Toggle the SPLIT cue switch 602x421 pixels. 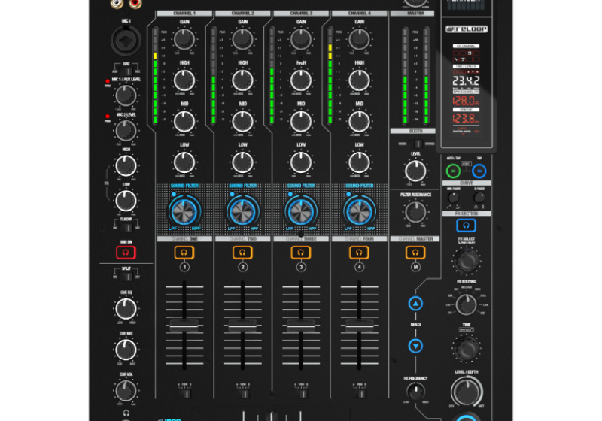tap(126, 277)
